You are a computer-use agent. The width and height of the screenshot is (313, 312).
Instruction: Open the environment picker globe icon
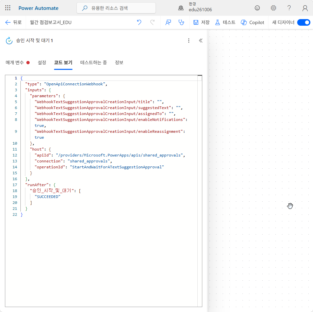[x=181, y=8]
